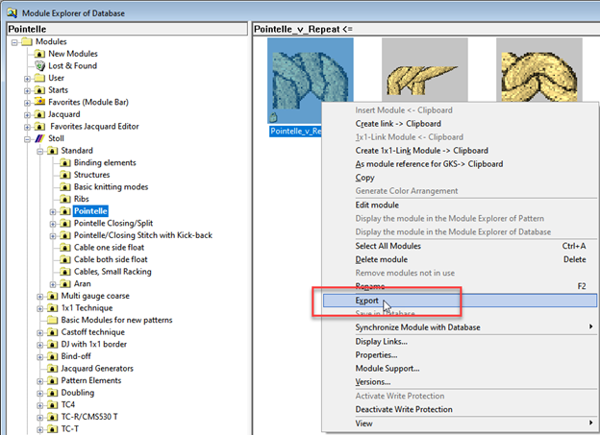This screenshot has width=600, height=435.
Task: Click the locked folder icon beside New Modules
Action: pyautogui.click(x=40, y=54)
